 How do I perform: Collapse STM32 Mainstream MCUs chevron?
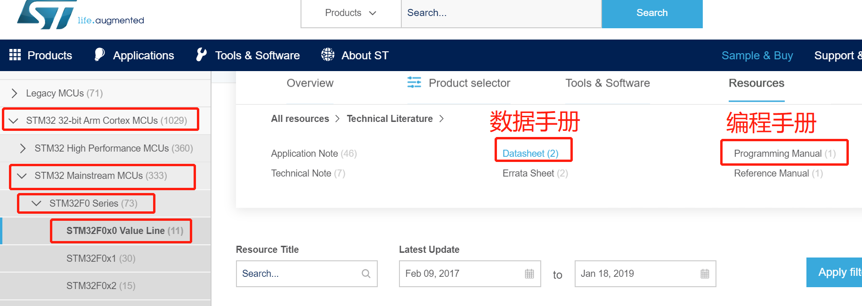coord(22,176)
